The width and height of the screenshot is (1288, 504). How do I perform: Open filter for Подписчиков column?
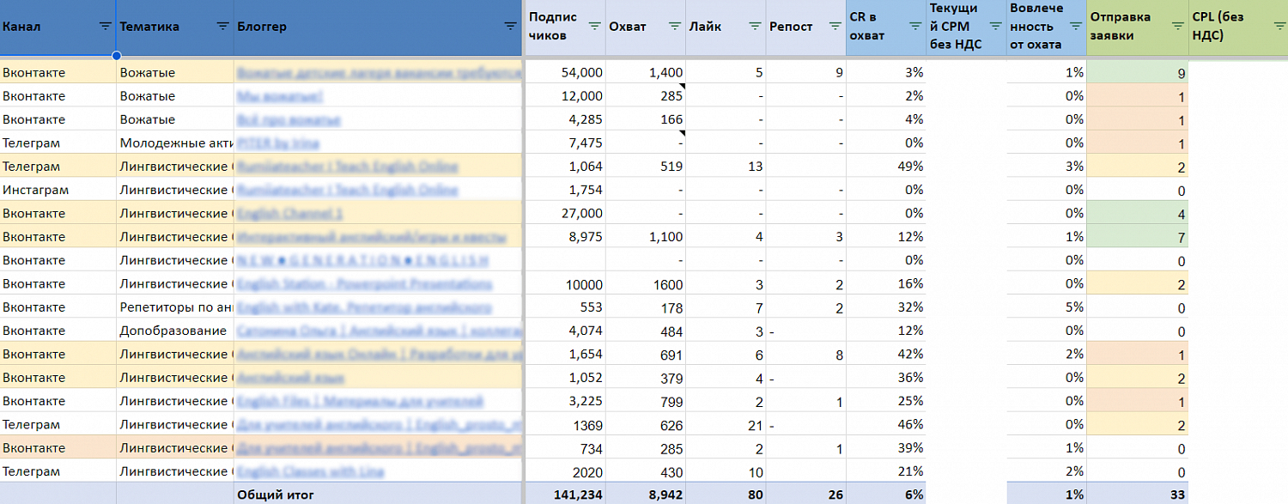594,27
